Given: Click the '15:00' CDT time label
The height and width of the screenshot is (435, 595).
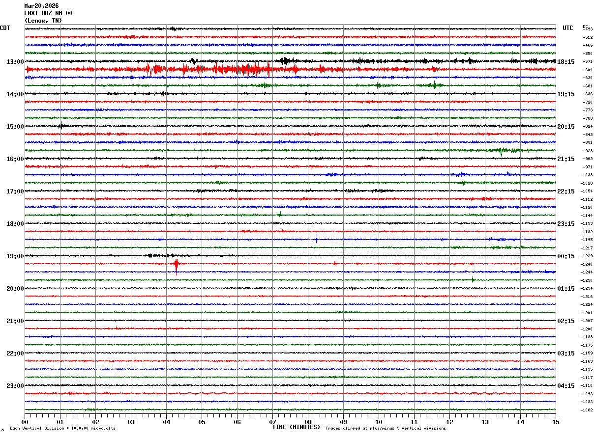Looking at the screenshot, I should [x=15, y=127].
